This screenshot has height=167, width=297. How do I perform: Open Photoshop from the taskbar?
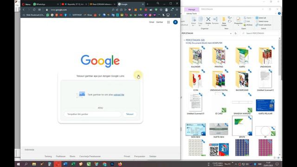click(x=112, y=164)
